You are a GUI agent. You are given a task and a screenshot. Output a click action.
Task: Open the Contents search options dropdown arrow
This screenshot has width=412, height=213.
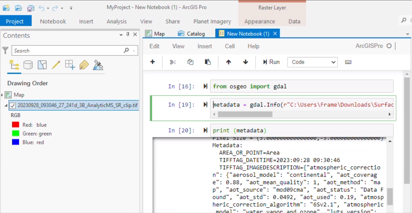[x=134, y=51]
